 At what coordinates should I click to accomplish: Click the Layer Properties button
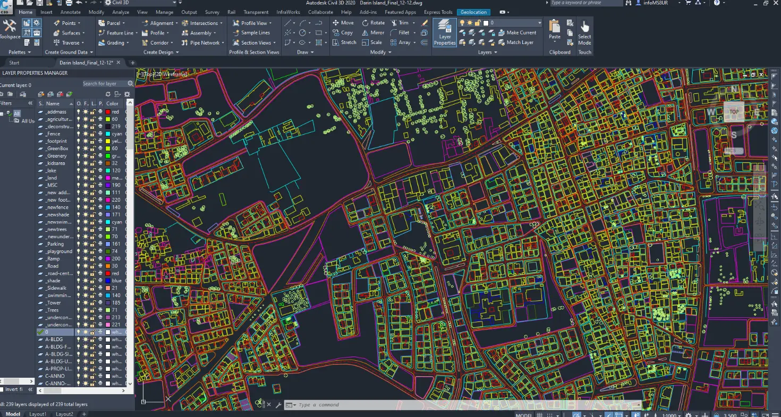[x=445, y=33]
